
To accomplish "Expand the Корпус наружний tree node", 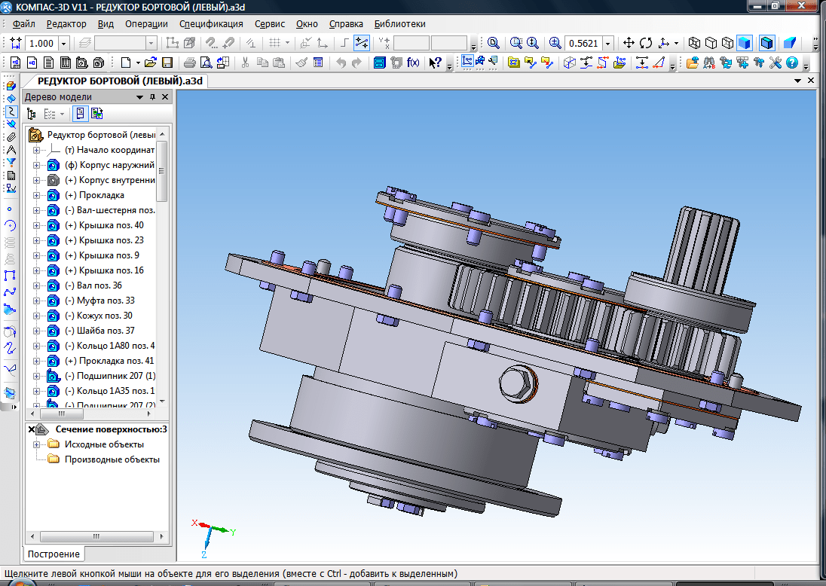I will click(35, 165).
